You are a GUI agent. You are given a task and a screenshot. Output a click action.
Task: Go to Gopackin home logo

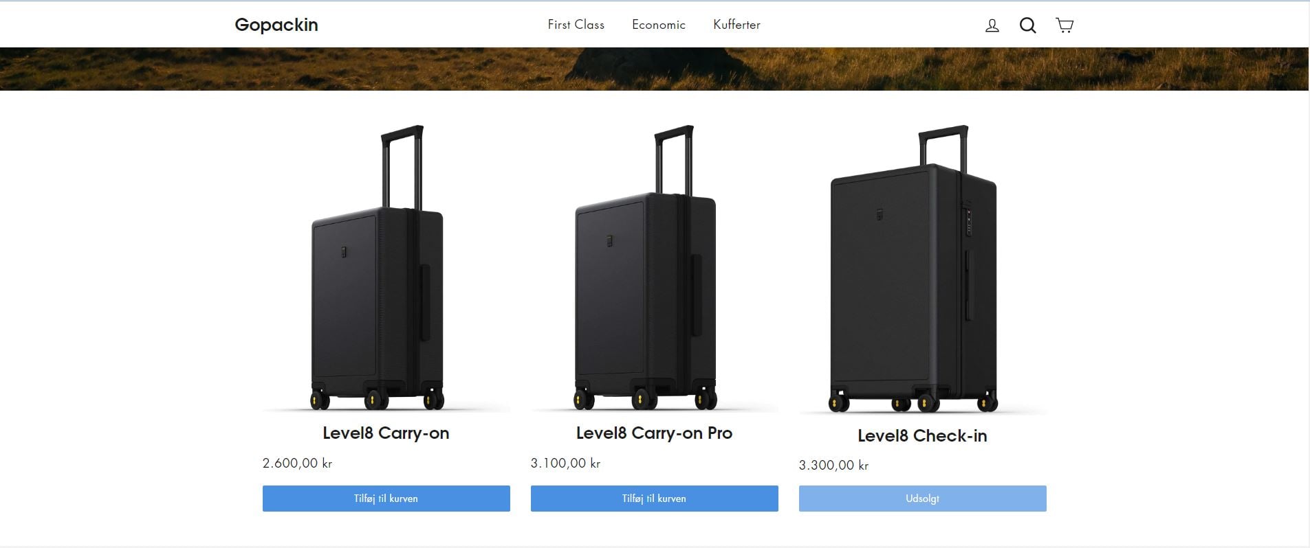click(276, 25)
